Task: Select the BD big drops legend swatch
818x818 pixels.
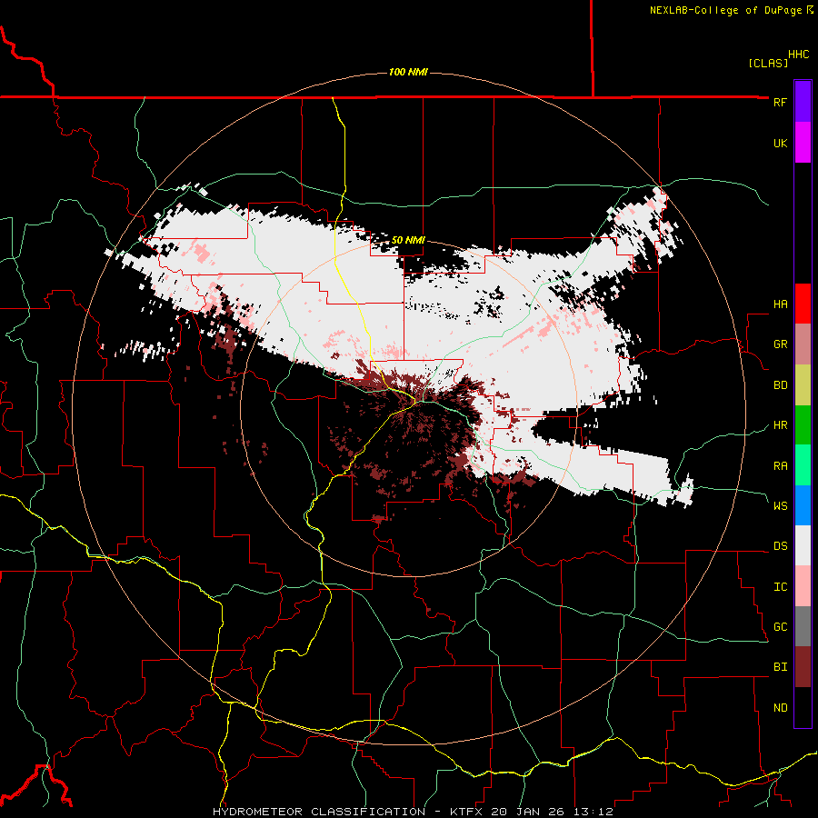Action: pos(803,384)
